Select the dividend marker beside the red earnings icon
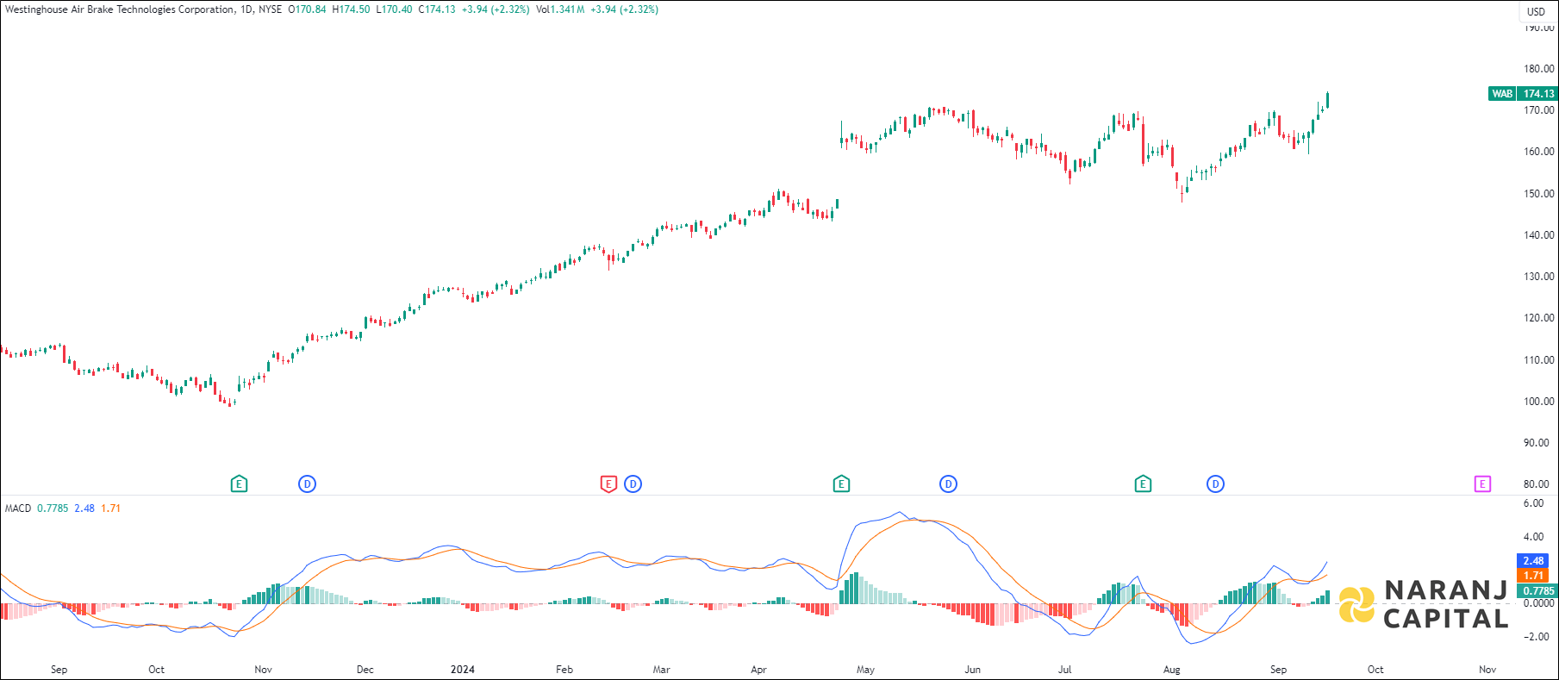 (x=633, y=484)
